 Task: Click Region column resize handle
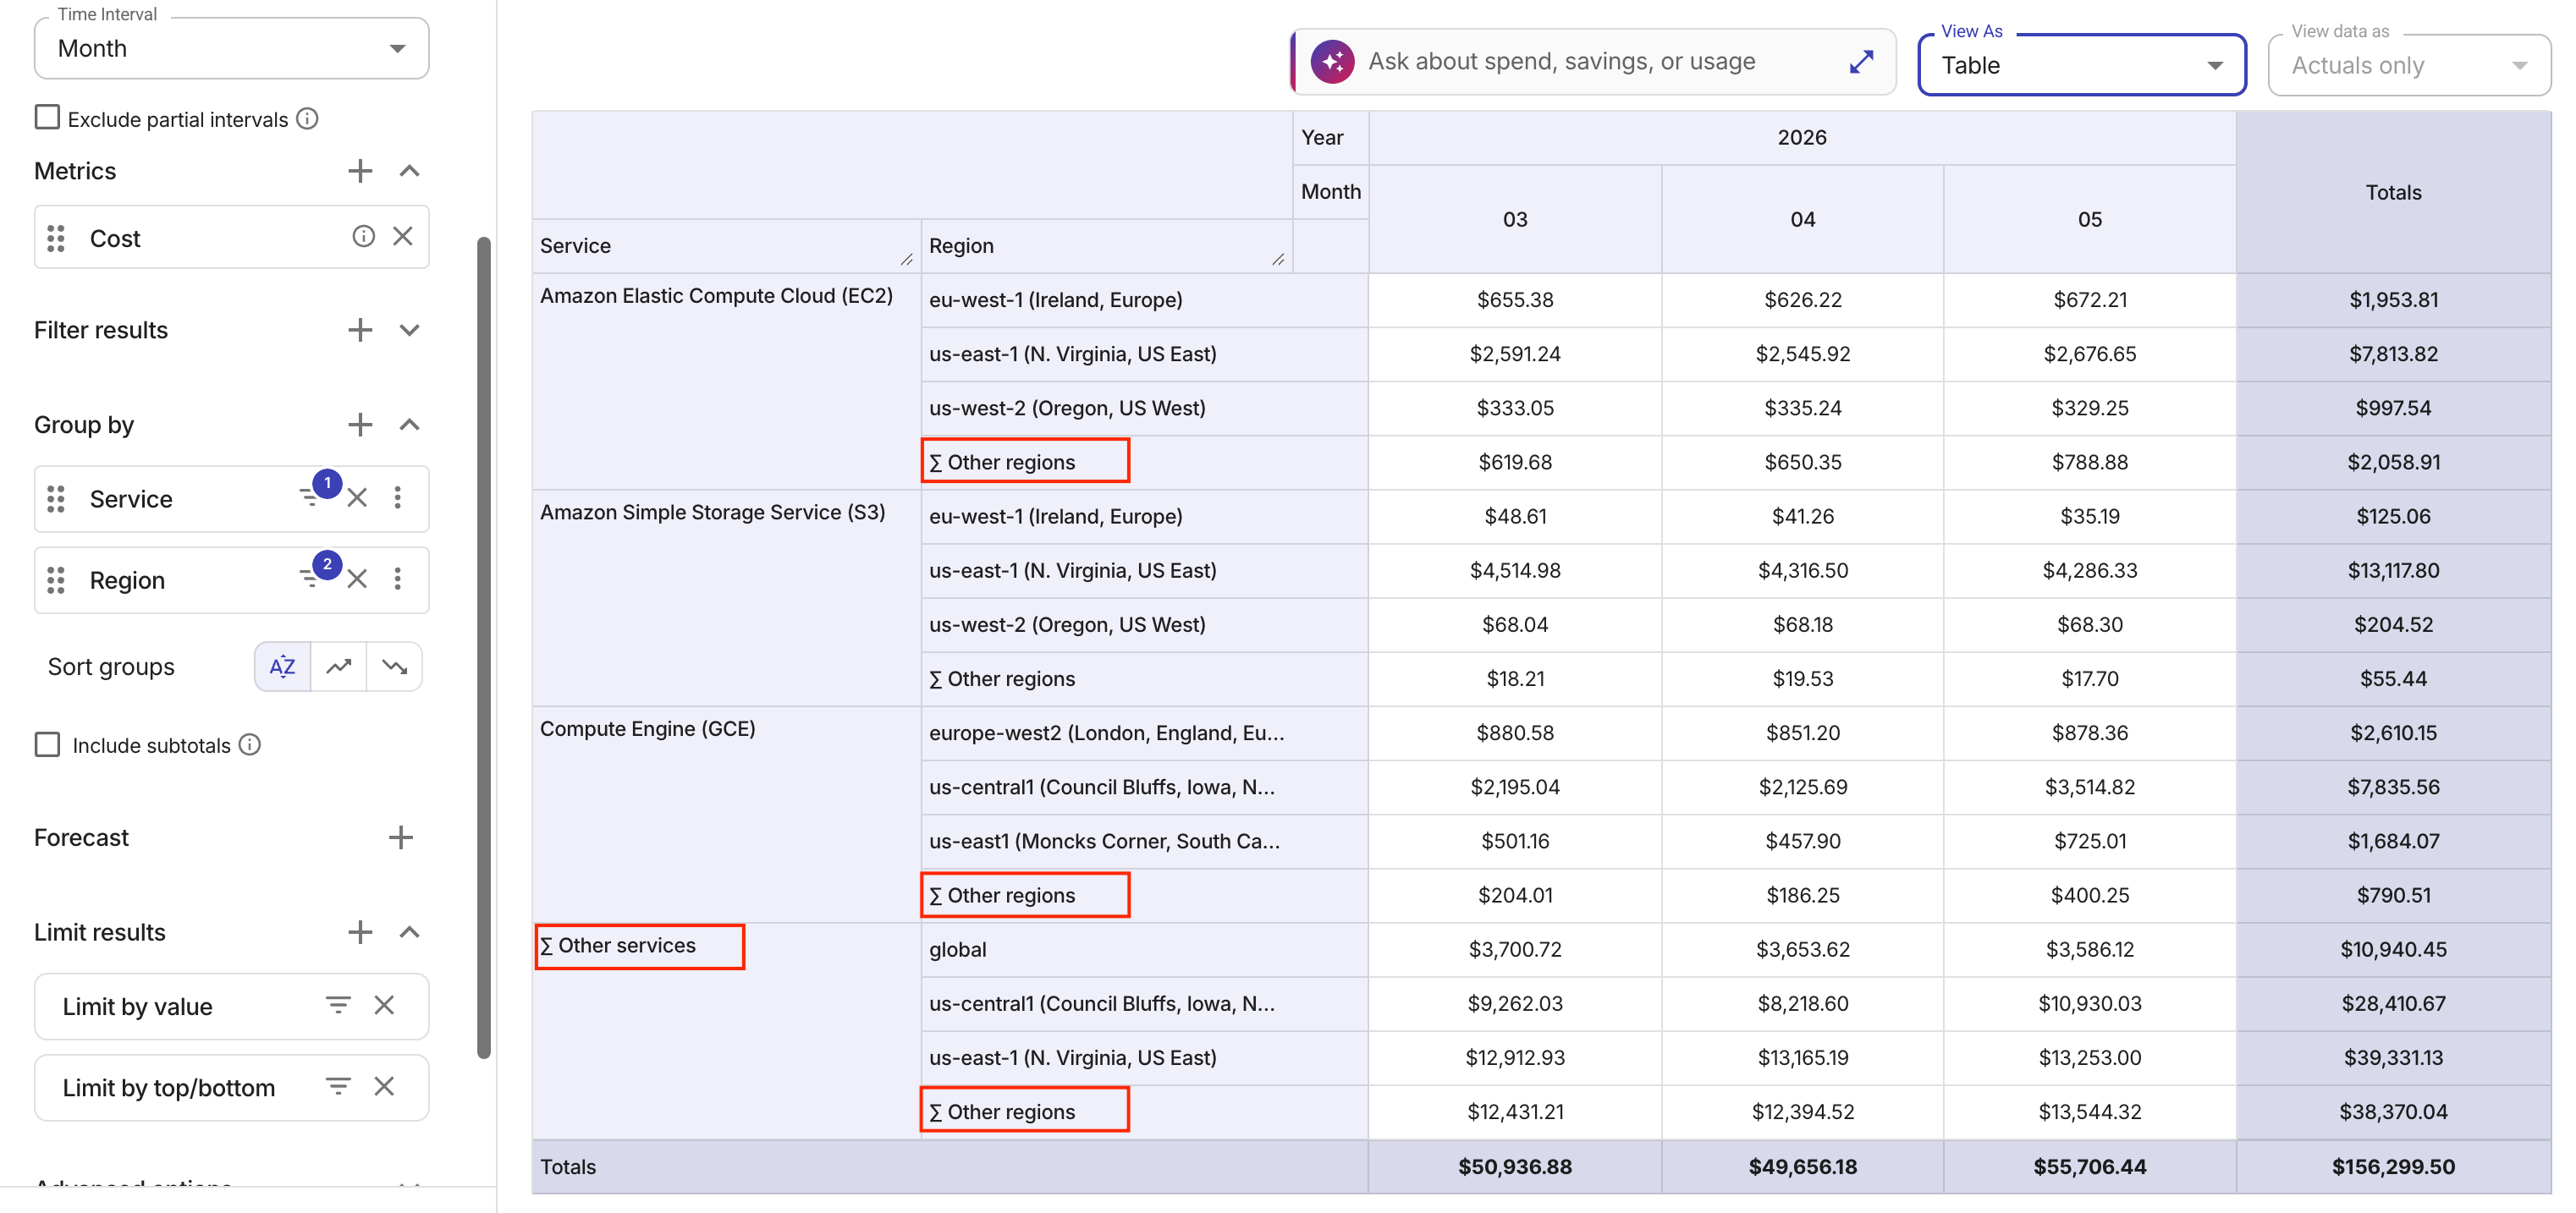(1278, 260)
